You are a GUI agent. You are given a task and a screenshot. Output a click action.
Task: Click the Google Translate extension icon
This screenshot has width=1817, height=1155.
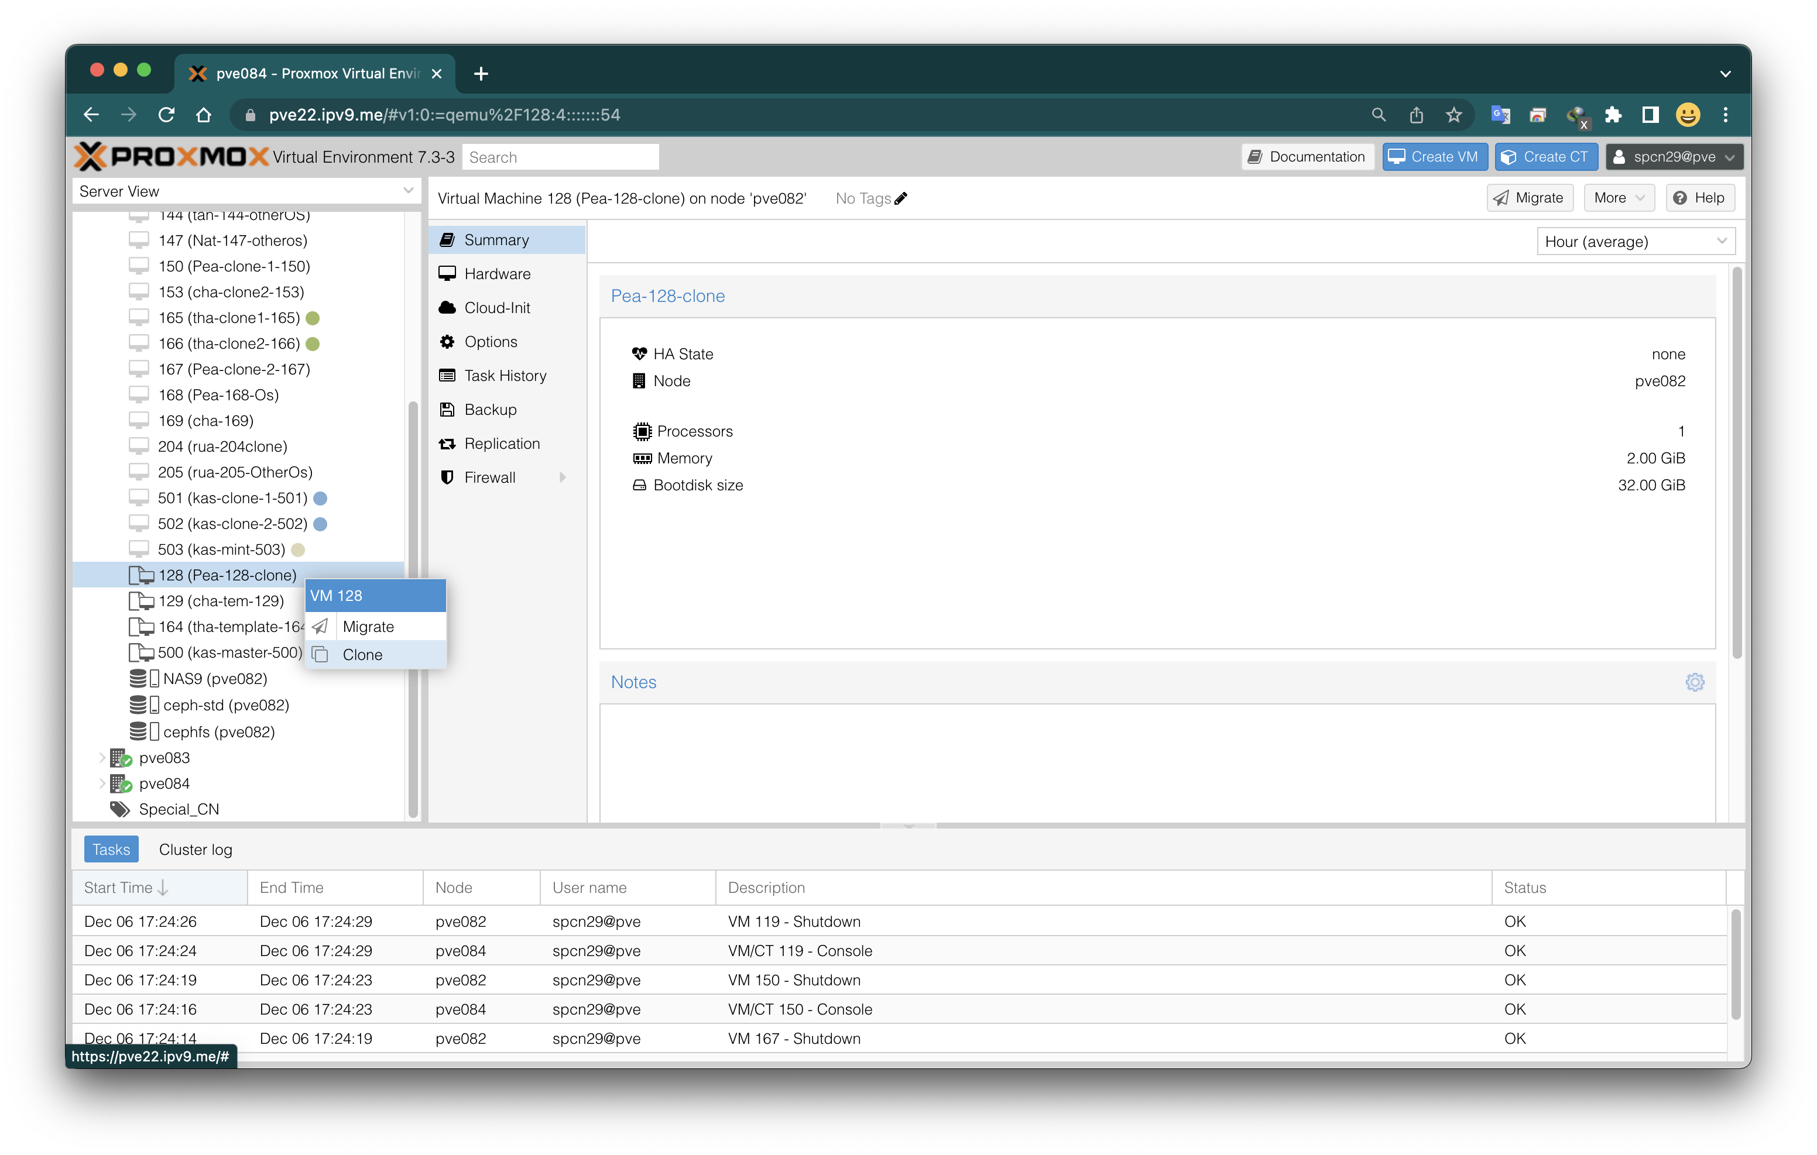pyautogui.click(x=1501, y=115)
